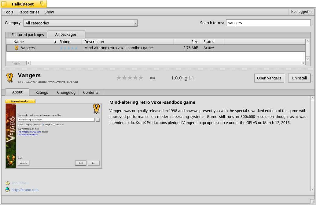
Task: Click the bold Mind-altering retro voxel-sandbox game heading
Action: 152,102
